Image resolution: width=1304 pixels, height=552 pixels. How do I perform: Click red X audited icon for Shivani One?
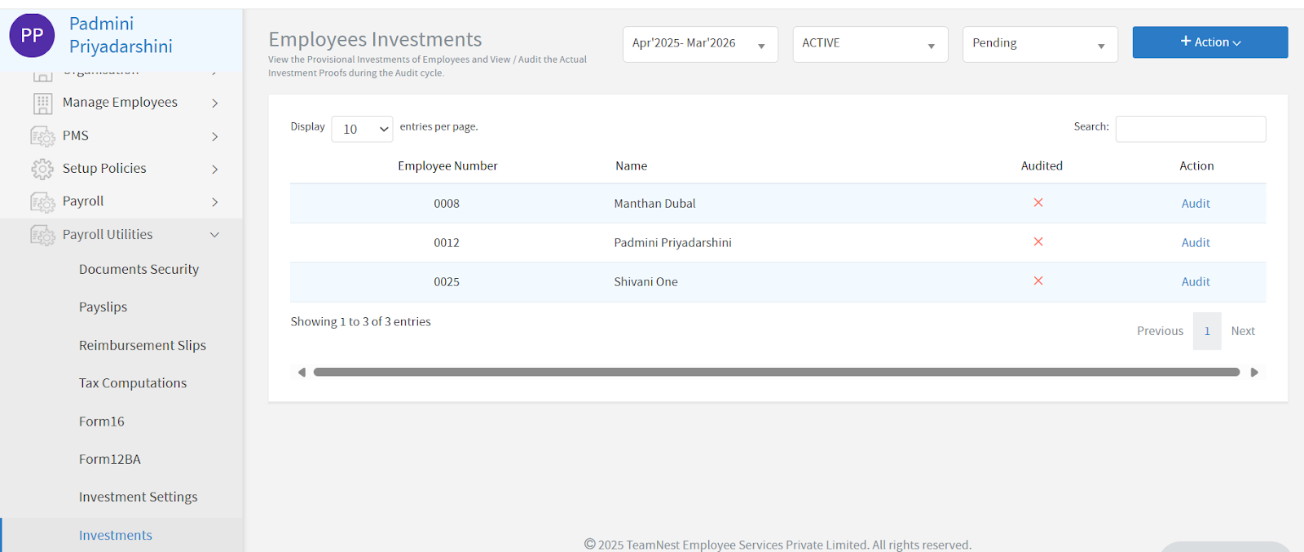1038,281
